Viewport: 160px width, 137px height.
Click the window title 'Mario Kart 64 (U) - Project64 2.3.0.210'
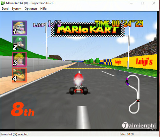click(30, 3)
